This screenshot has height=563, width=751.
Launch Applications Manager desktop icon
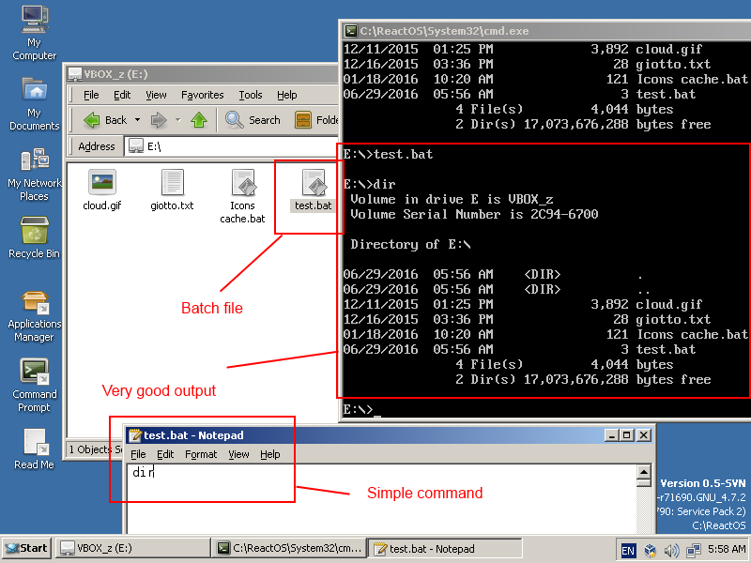[34, 303]
